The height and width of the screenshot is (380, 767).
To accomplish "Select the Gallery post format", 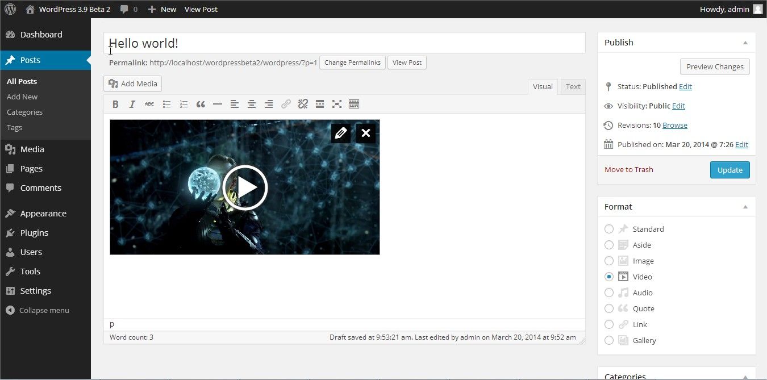I will click(x=609, y=340).
